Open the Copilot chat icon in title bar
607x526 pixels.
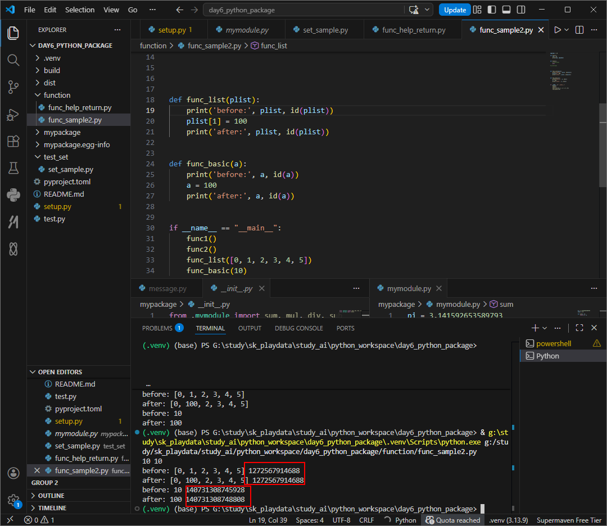pos(414,10)
